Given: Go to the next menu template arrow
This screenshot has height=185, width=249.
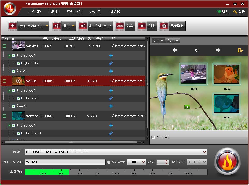Looking at the screenshot, I should pos(218,50).
